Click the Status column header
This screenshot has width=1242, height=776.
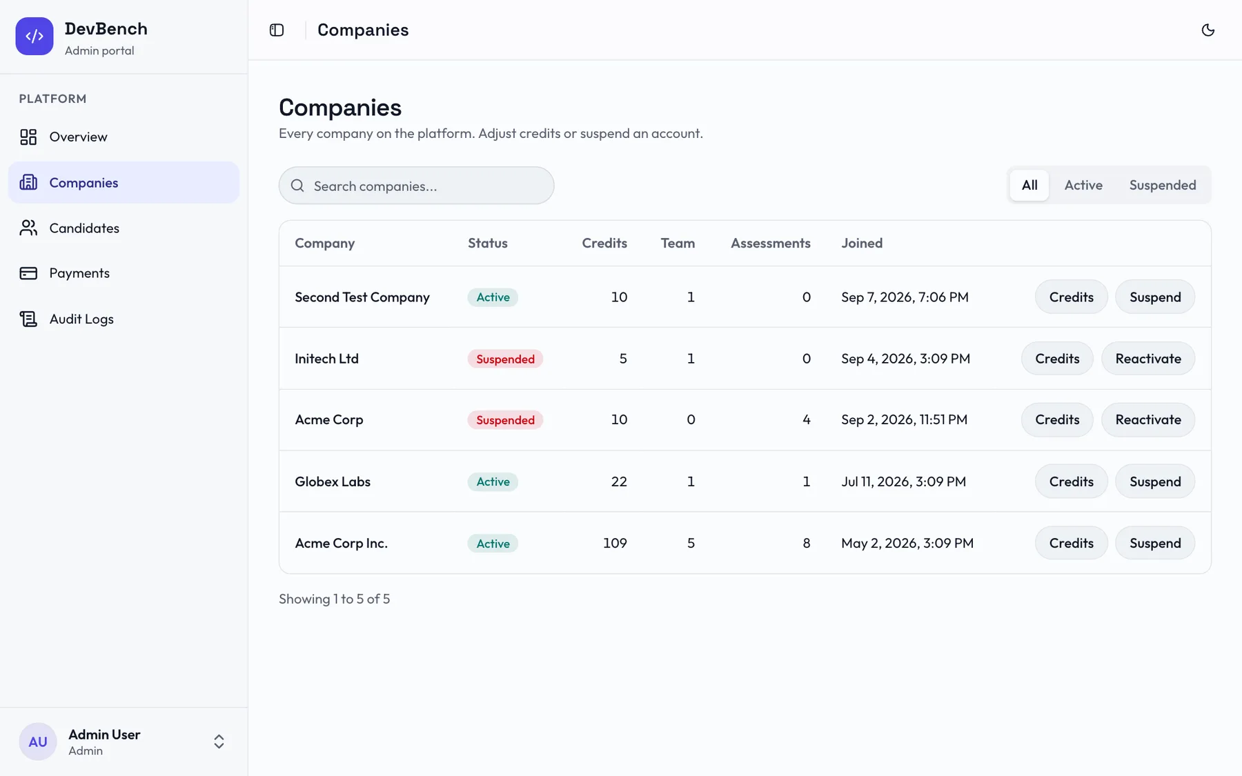click(487, 243)
